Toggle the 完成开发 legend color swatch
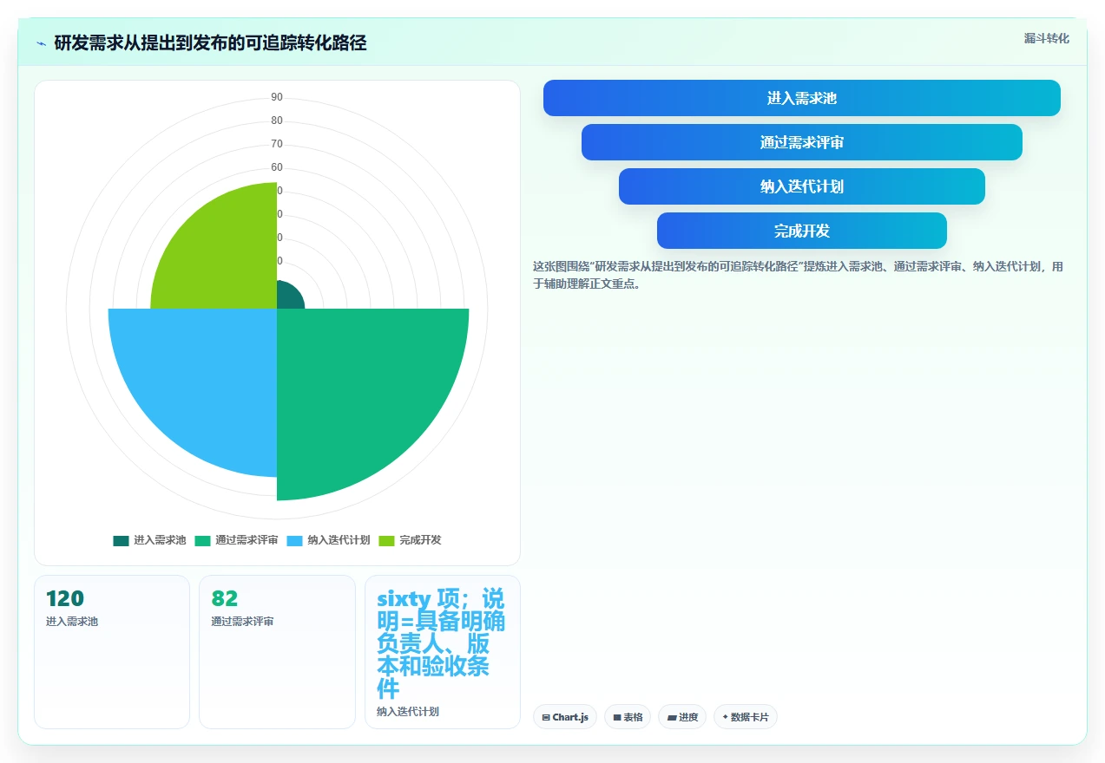 387,540
